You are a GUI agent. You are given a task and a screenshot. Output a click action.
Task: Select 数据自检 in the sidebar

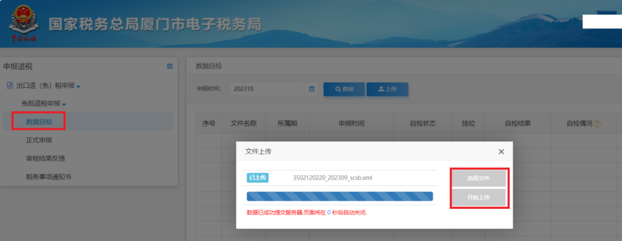[39, 121]
